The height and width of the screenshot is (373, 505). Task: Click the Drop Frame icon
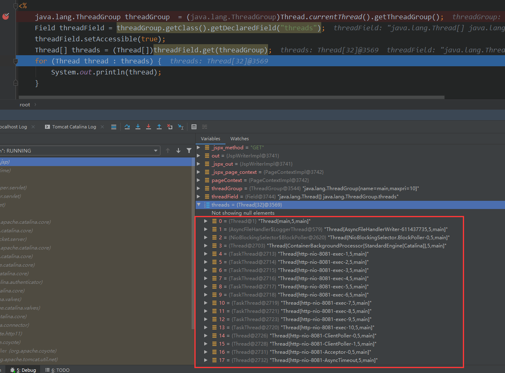[170, 127]
